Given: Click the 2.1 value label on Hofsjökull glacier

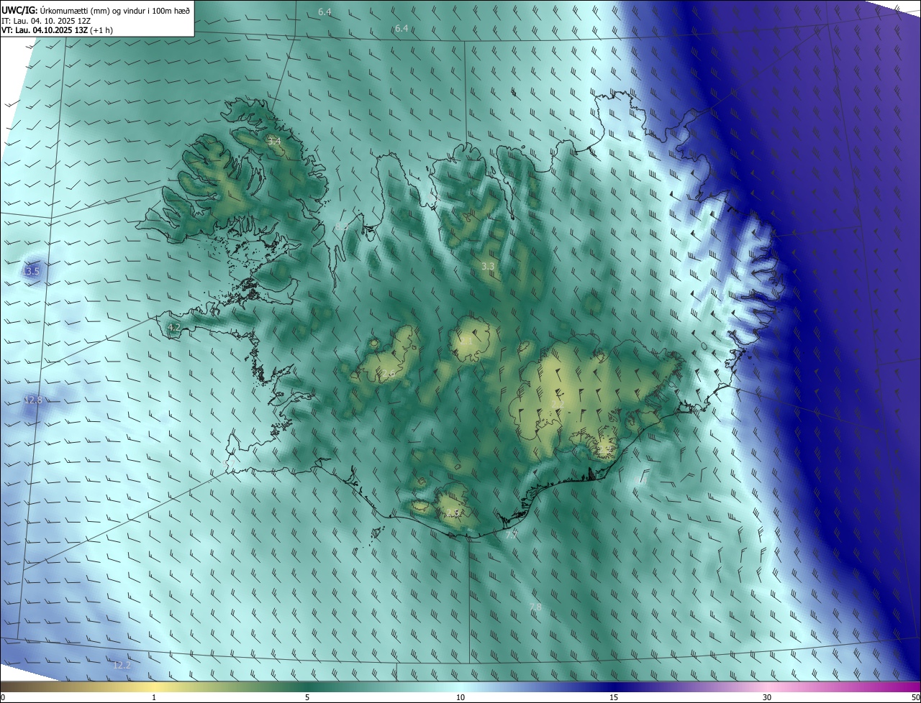Looking at the screenshot, I should [x=467, y=341].
